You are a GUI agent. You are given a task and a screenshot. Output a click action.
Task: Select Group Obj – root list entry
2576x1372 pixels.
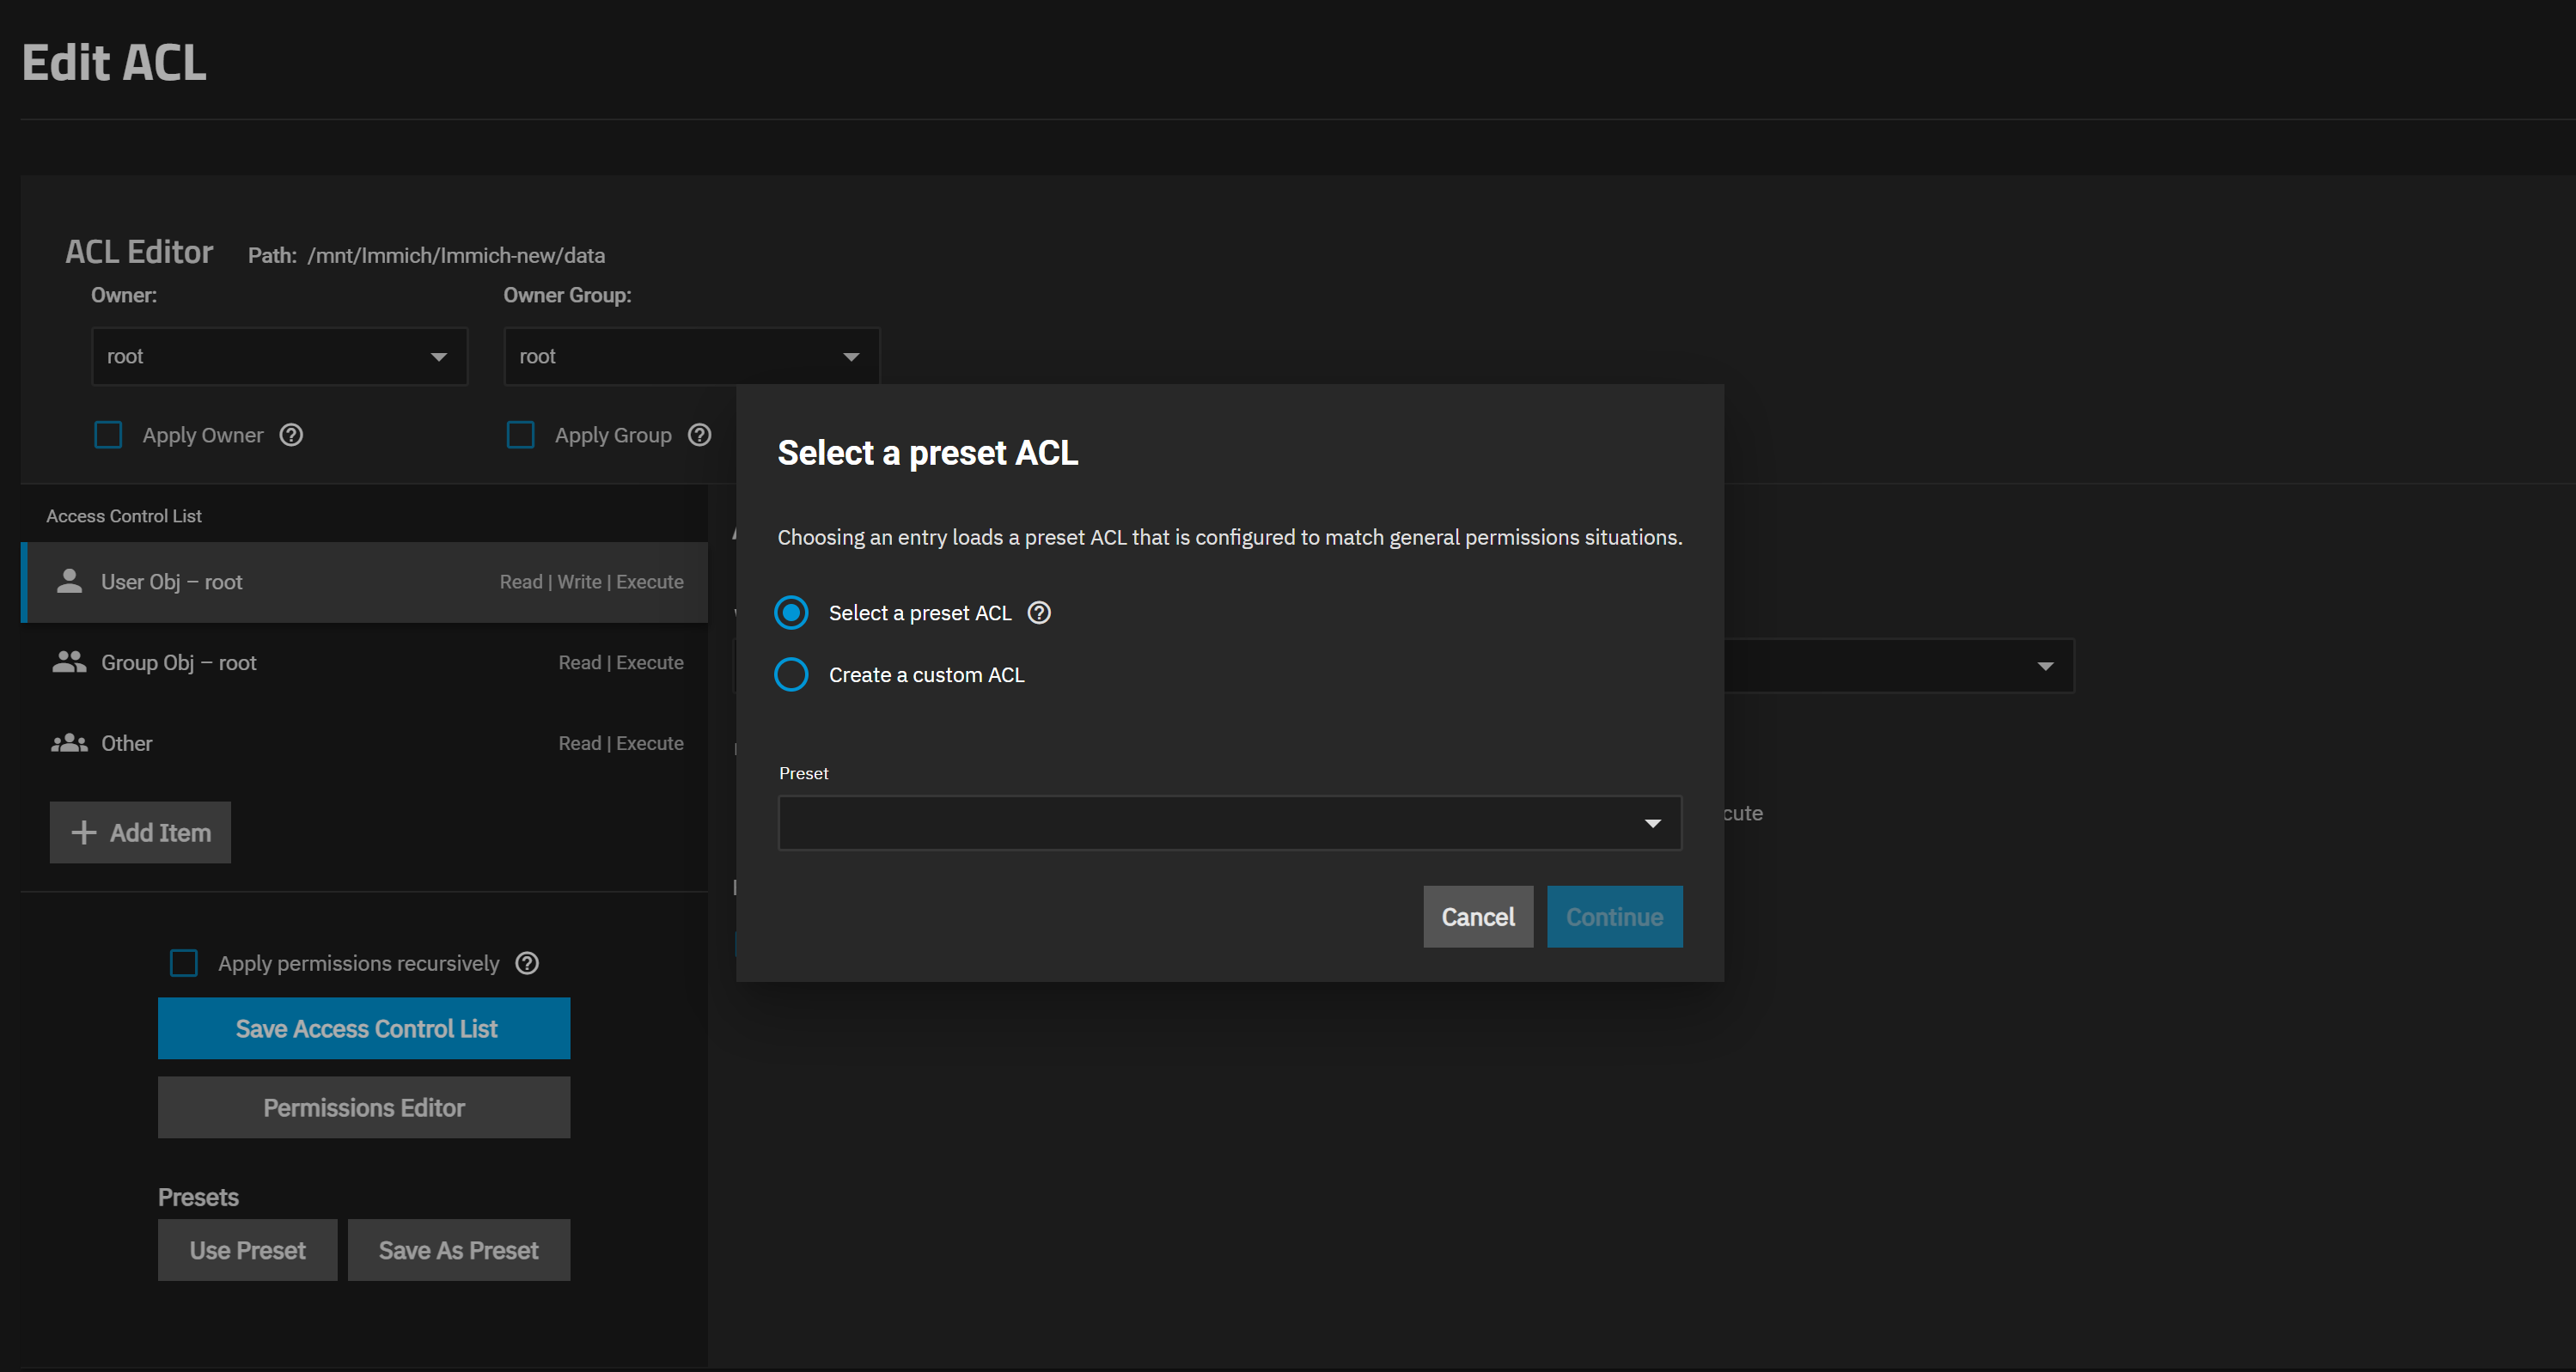coord(366,662)
